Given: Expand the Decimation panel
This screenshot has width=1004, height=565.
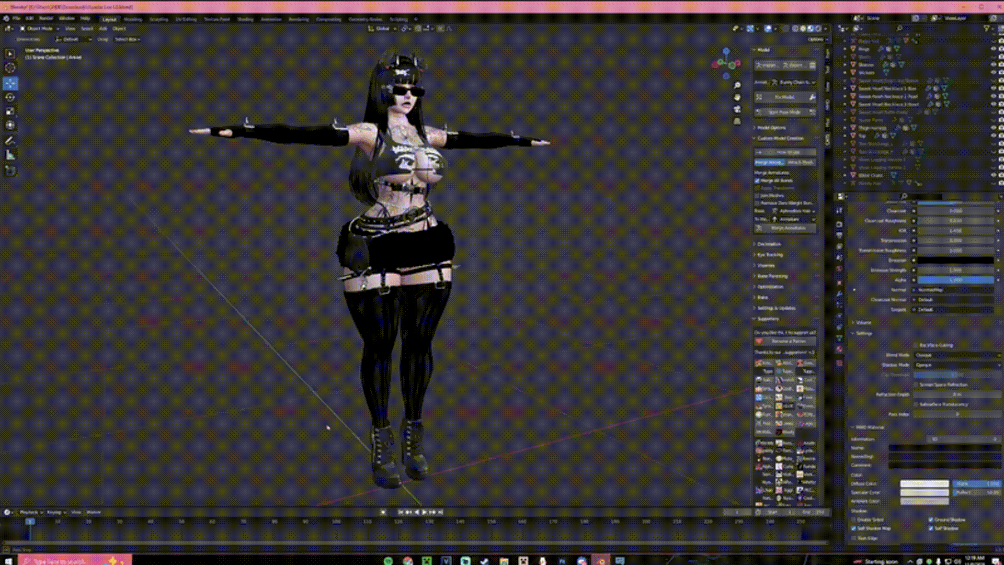Looking at the screenshot, I should [769, 244].
